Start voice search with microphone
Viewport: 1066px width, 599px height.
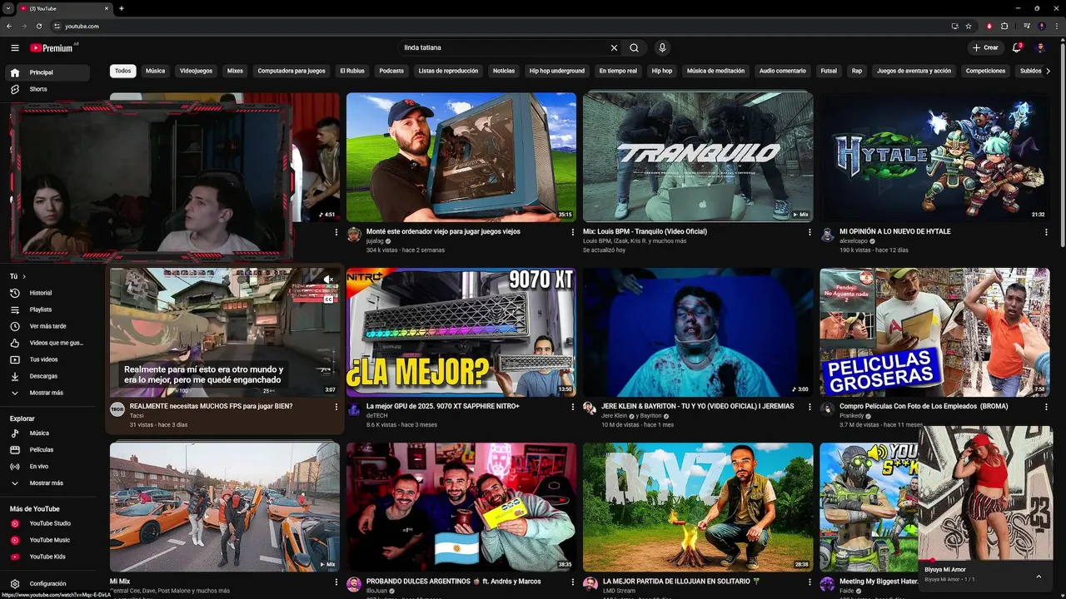coord(662,48)
